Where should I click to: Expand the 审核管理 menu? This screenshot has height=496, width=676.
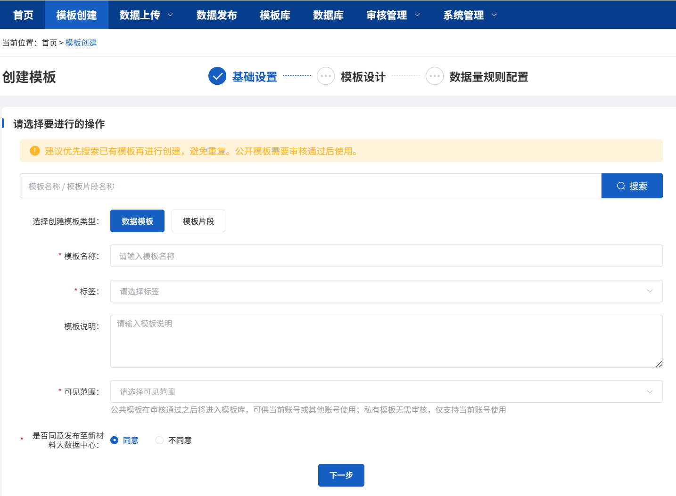(x=393, y=15)
